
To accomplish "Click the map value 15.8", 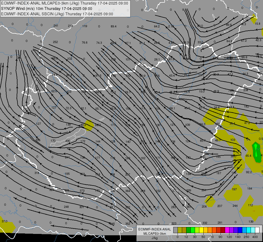I will [257, 24].
